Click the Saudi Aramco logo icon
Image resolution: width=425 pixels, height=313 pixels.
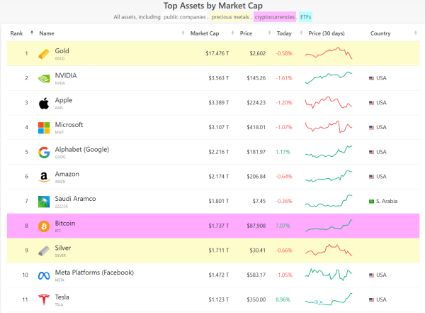click(x=44, y=202)
